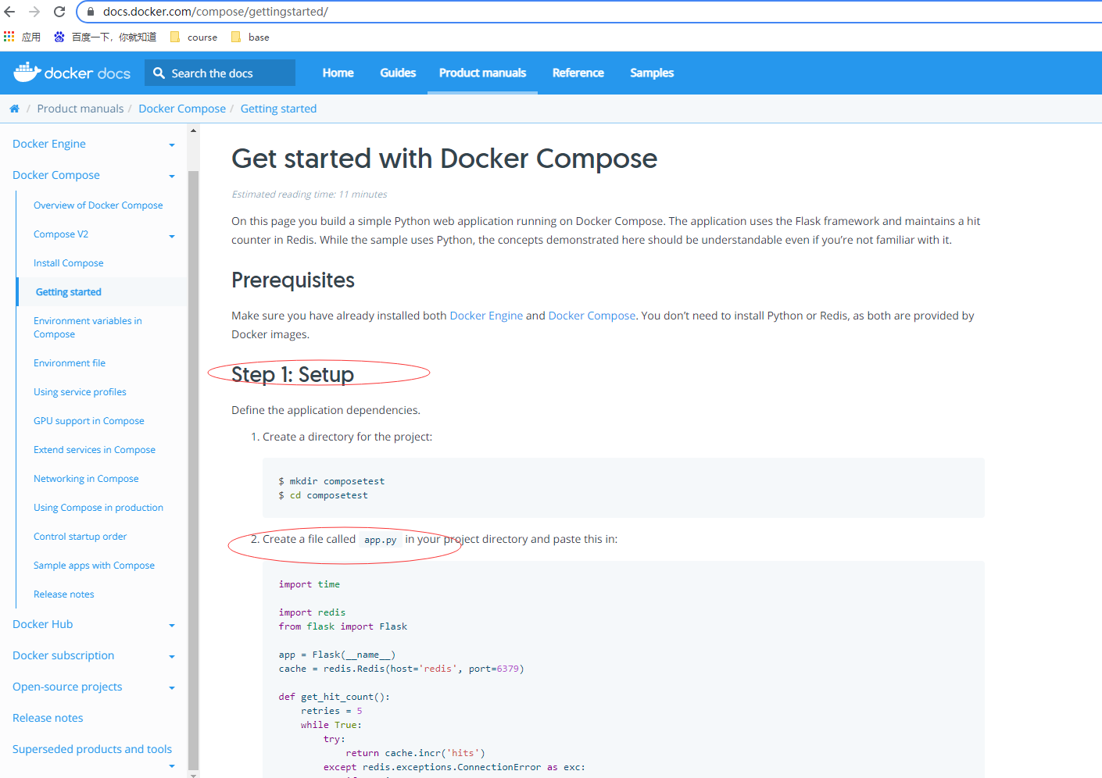
Task: Click the browser back arrow
Action: pos(10,12)
